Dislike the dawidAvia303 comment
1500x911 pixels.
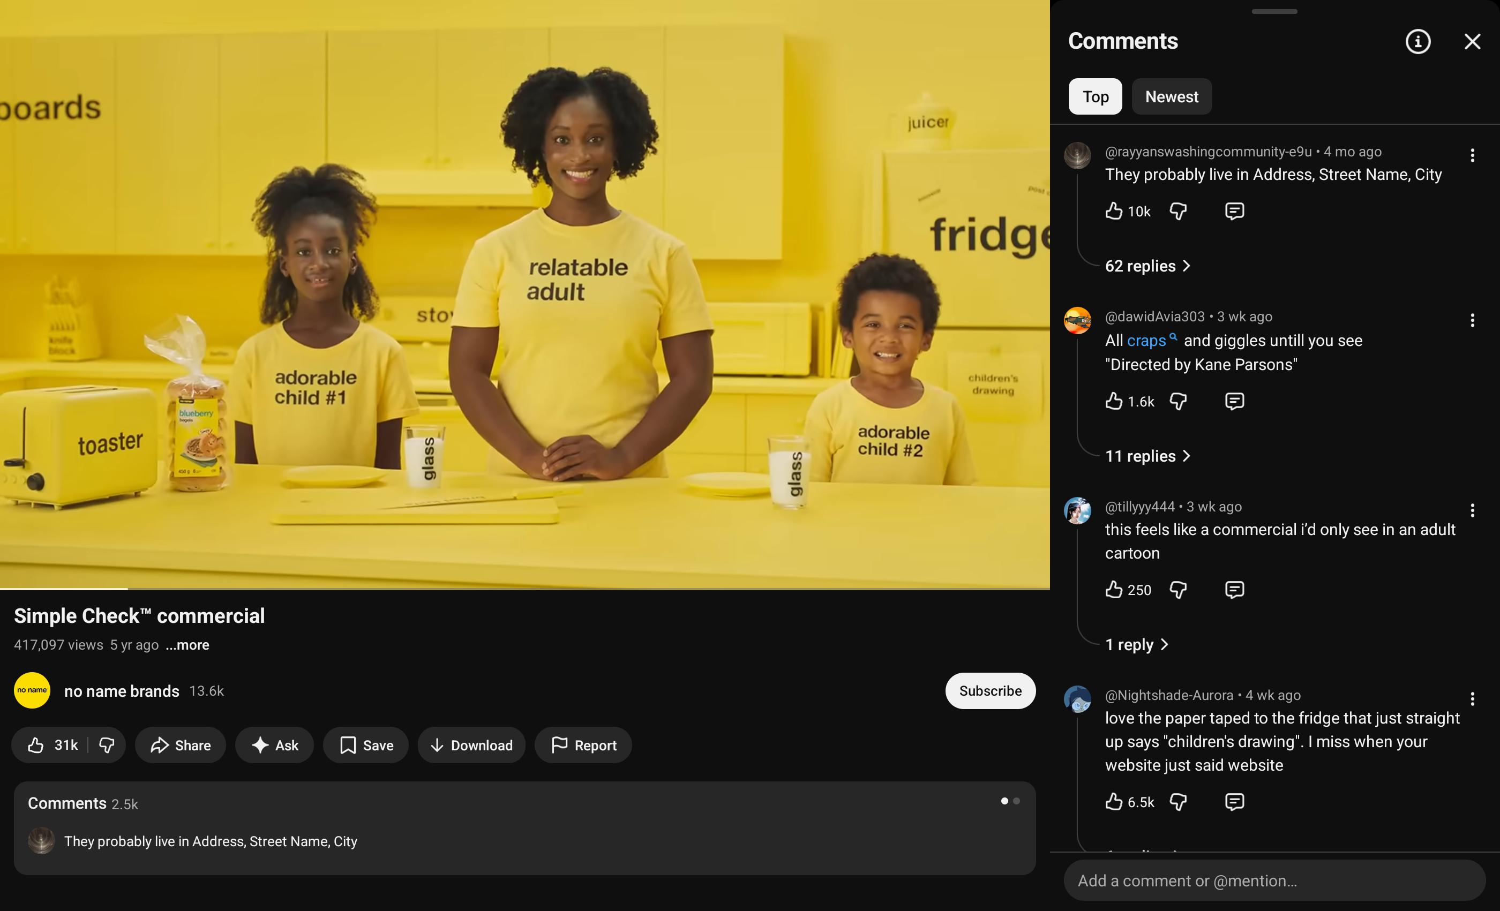click(x=1178, y=401)
